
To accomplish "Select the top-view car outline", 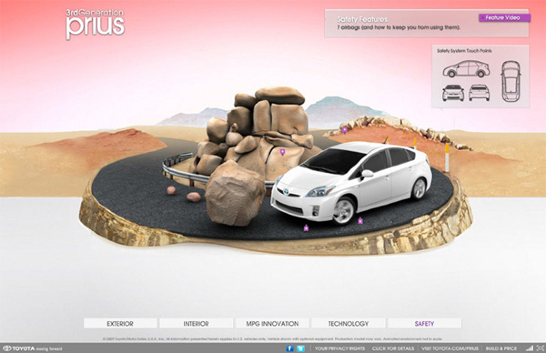I will tap(510, 81).
